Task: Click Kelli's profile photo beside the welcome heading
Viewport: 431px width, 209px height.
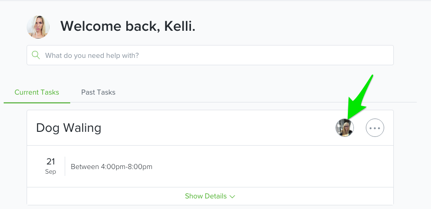Action: (x=38, y=27)
